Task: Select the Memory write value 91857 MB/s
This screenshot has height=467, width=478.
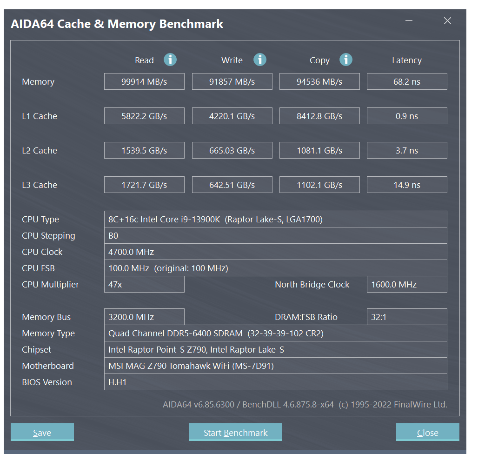Action: click(232, 81)
